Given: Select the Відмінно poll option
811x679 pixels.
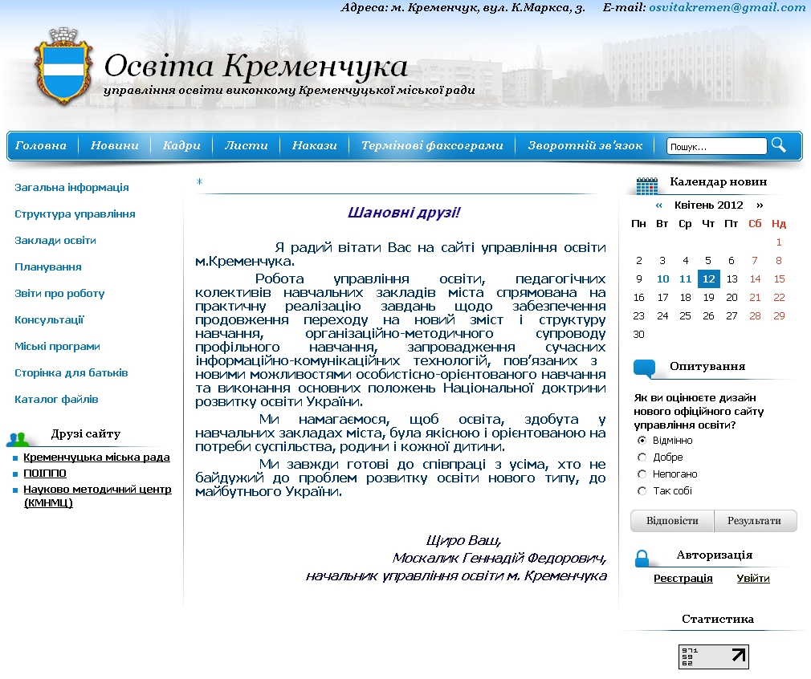Looking at the screenshot, I should 642,441.
